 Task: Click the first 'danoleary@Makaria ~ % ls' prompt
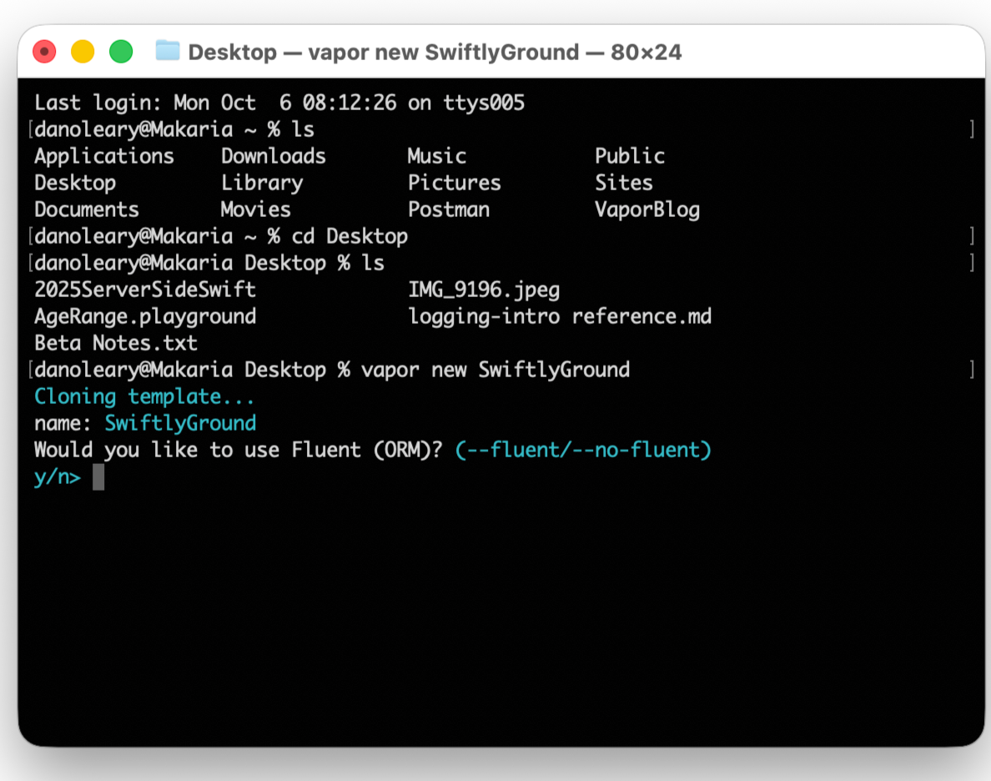tap(174, 129)
